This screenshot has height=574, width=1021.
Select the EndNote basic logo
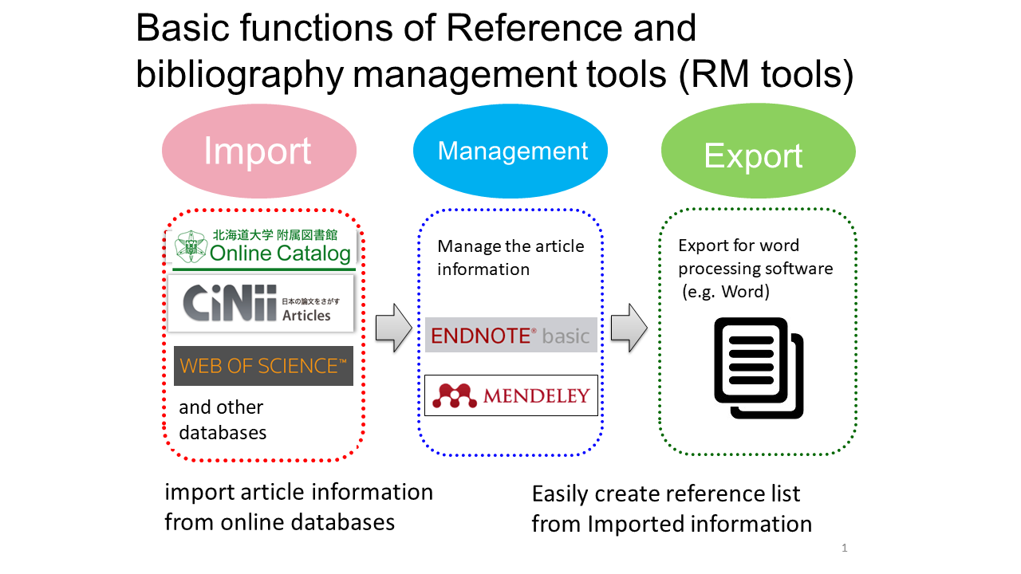tap(510, 335)
